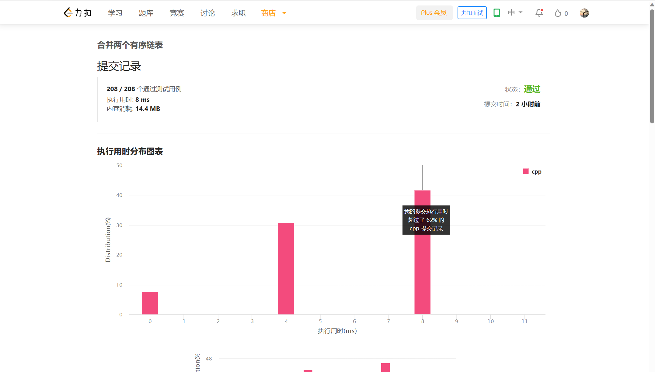The image size is (655, 372).
Task: Click the 力扣面试 button
Action: 472,13
